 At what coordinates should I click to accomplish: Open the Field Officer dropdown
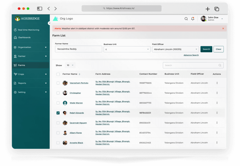click(196, 49)
